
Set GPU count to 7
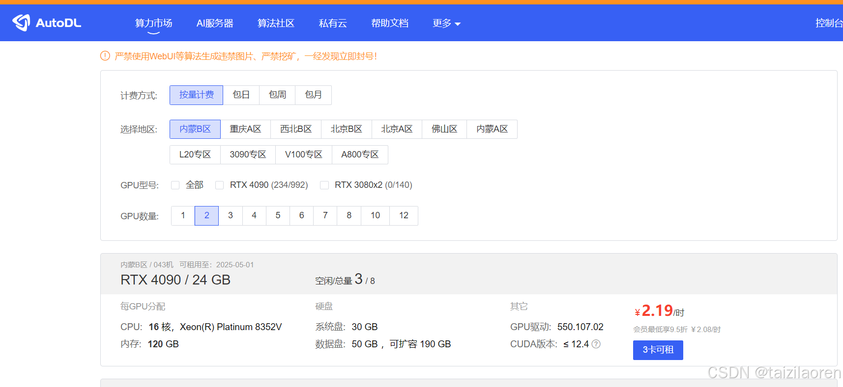(325, 215)
